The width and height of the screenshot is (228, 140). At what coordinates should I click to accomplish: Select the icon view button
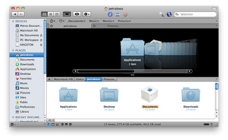(x=44, y=14)
